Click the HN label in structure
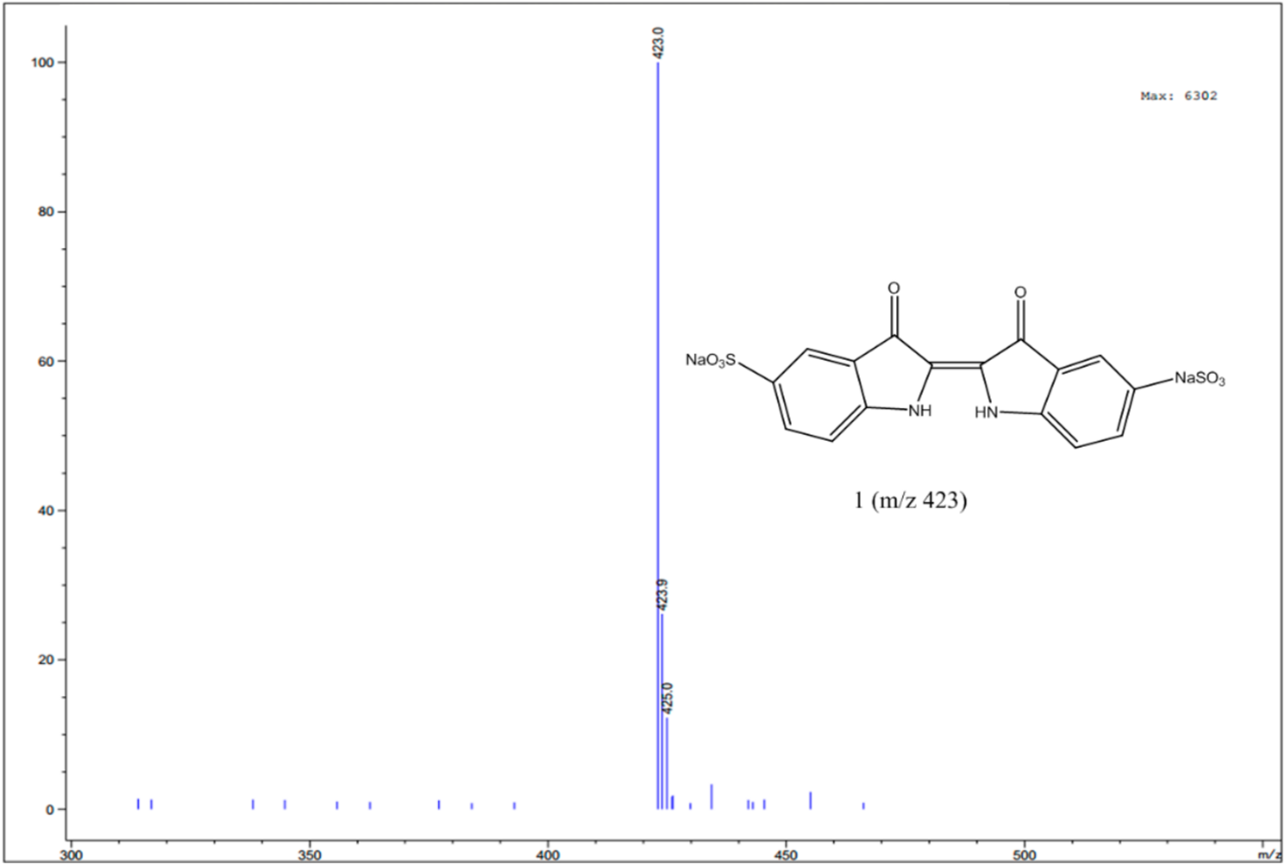 (987, 412)
